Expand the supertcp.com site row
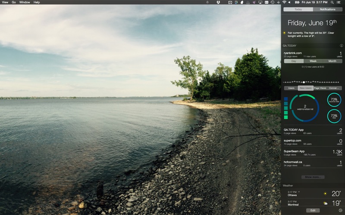The height and width of the screenshot is (215, 345). pos(313,142)
